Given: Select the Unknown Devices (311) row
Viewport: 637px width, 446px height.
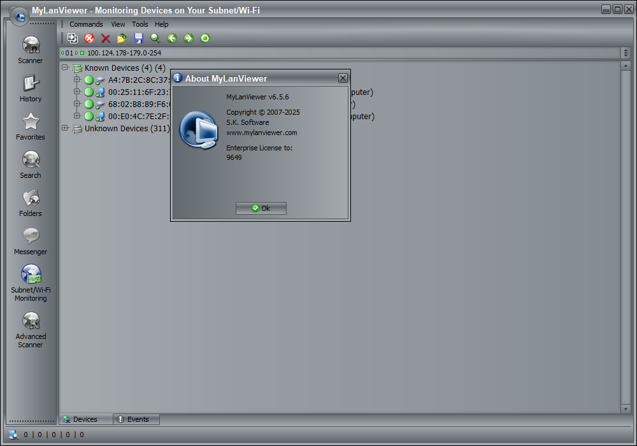Looking at the screenshot, I should pyautogui.click(x=127, y=128).
